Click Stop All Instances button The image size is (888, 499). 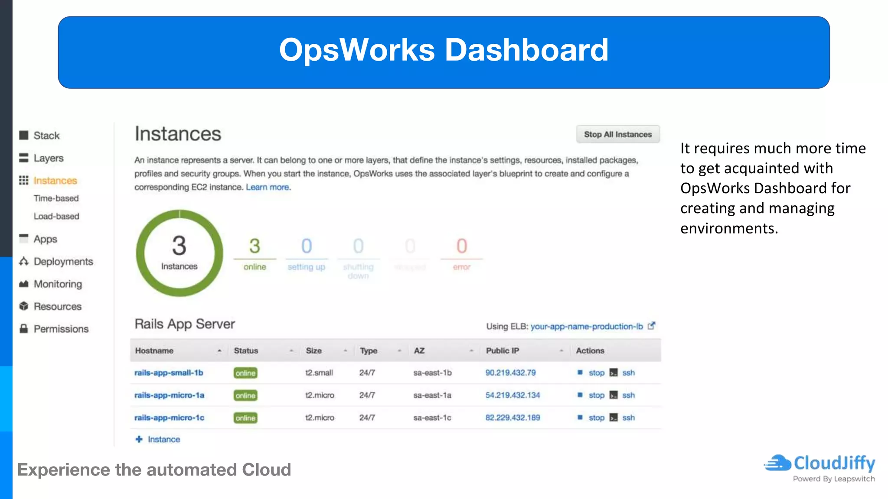click(x=618, y=134)
